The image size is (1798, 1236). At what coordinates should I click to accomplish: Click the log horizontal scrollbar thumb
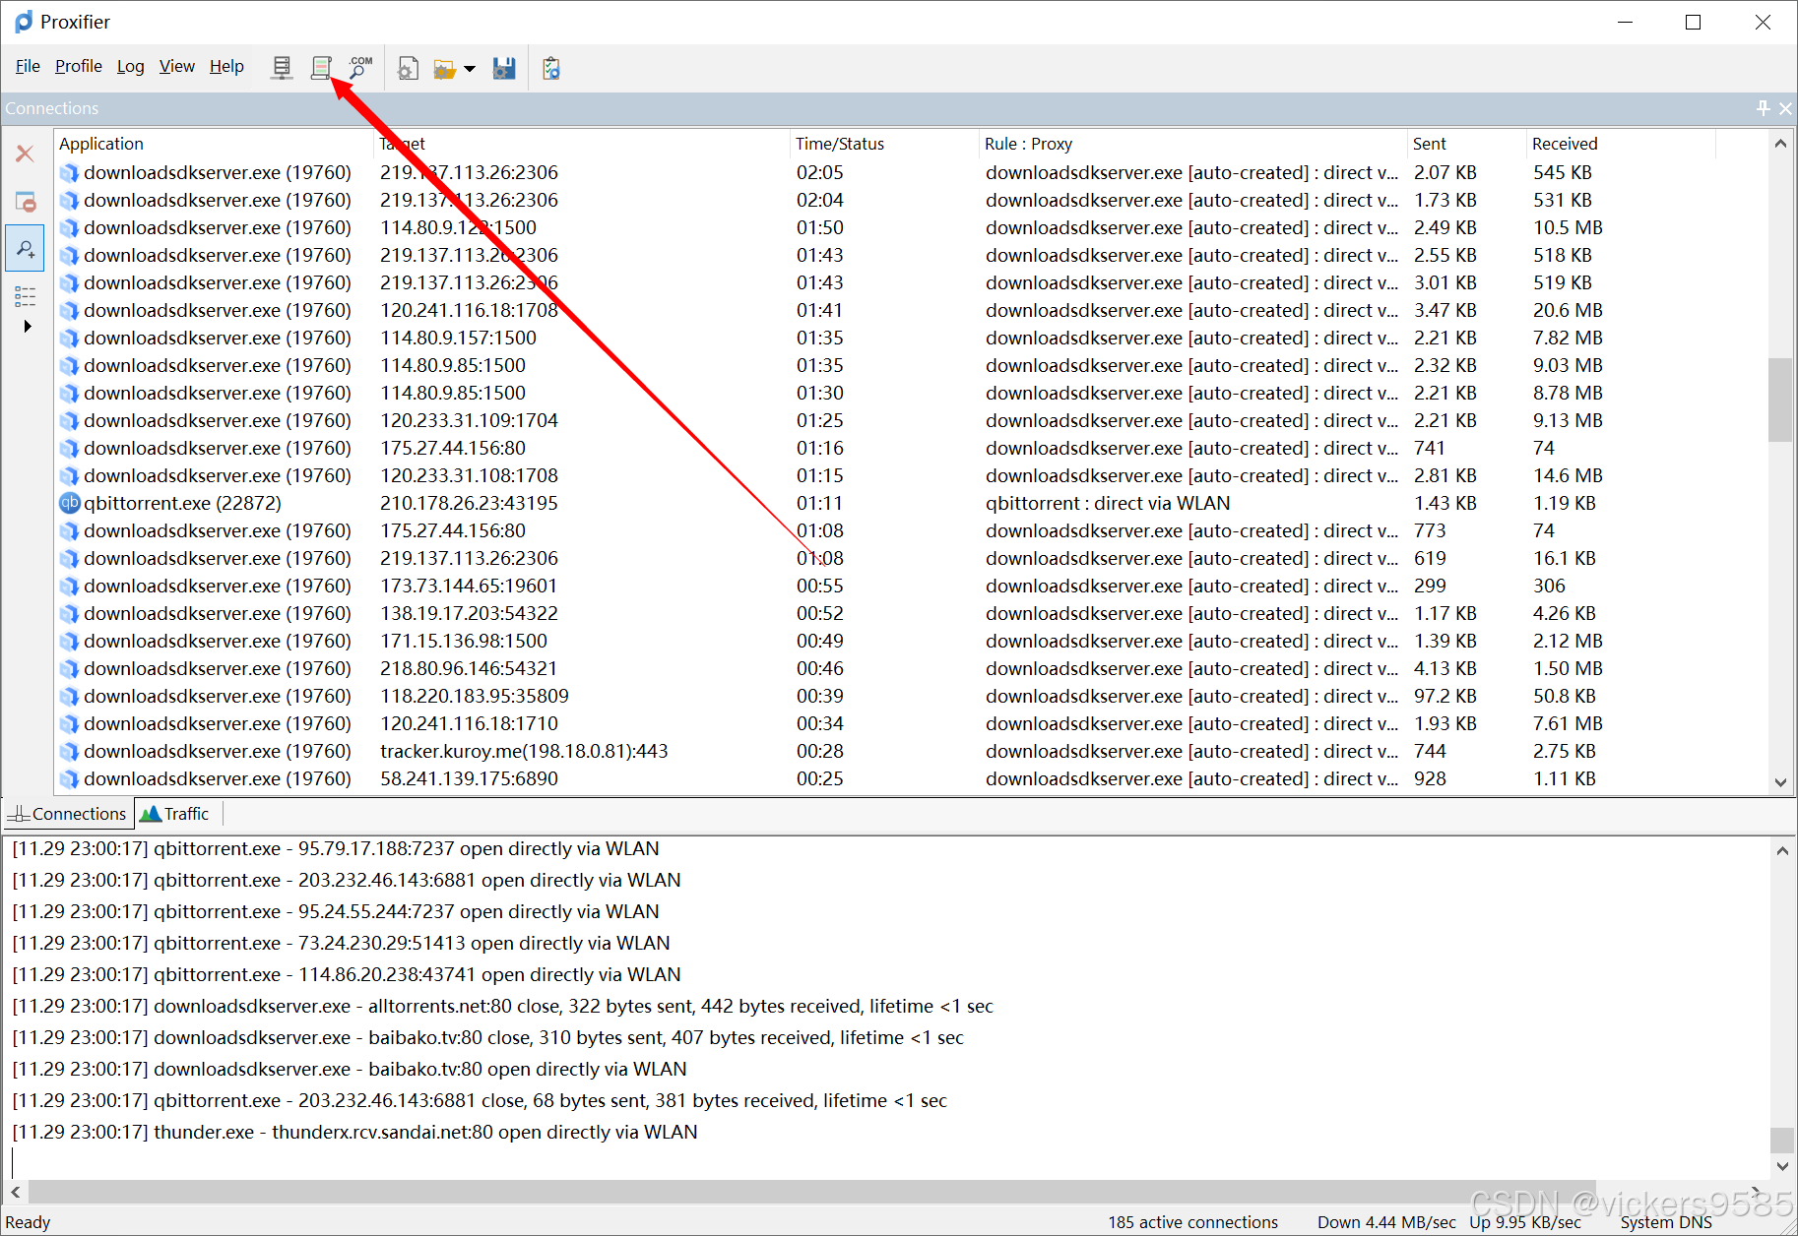pos(812,1192)
